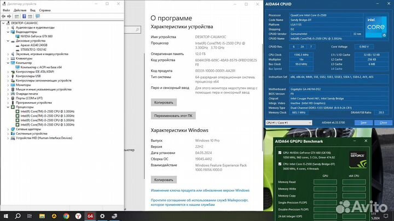Select the ST500LT012-1DG142 drive icon
This screenshot has height=221, width=394.
tap(18, 50)
